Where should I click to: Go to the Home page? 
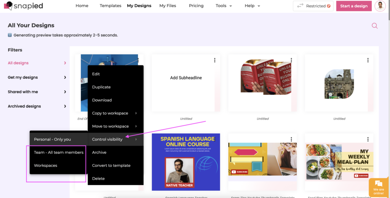82,6
